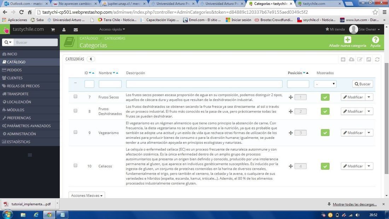Focus the Nombre filter input field
The height and width of the screenshot is (219, 389).
coord(110,84)
